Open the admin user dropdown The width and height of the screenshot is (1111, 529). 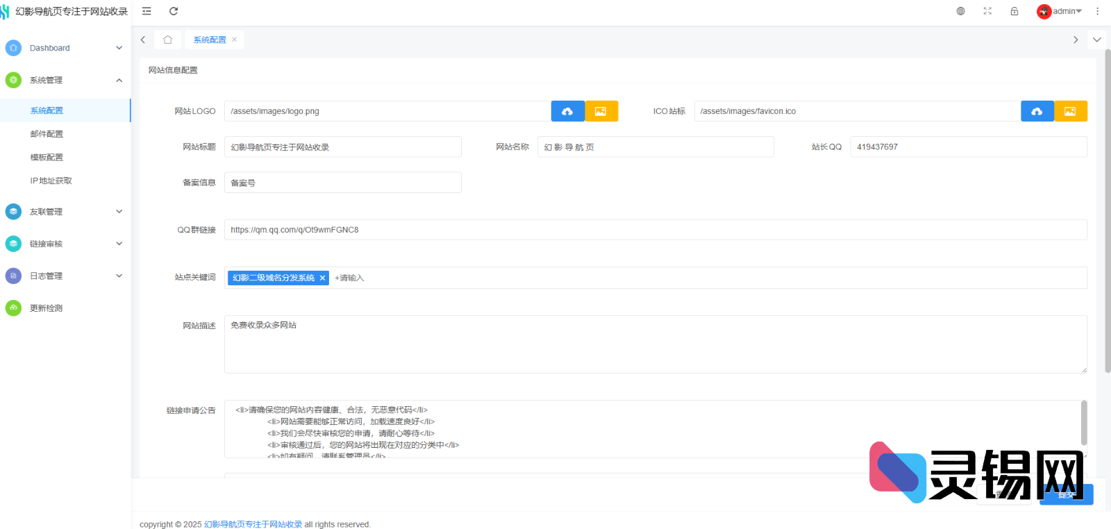click(x=1062, y=11)
